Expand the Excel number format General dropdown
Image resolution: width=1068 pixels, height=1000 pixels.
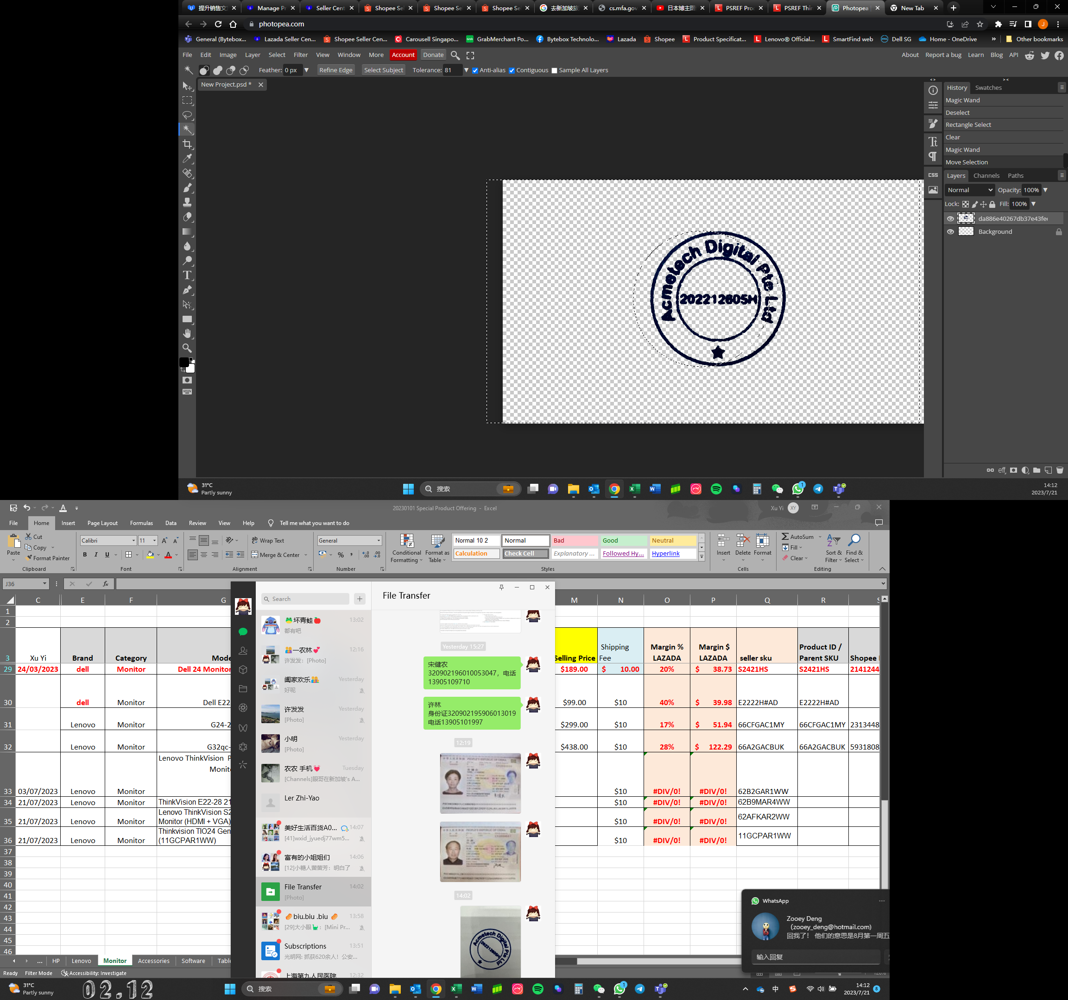[x=379, y=541]
